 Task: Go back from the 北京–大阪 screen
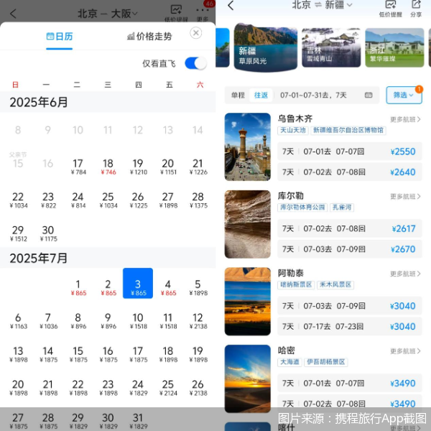13,14
